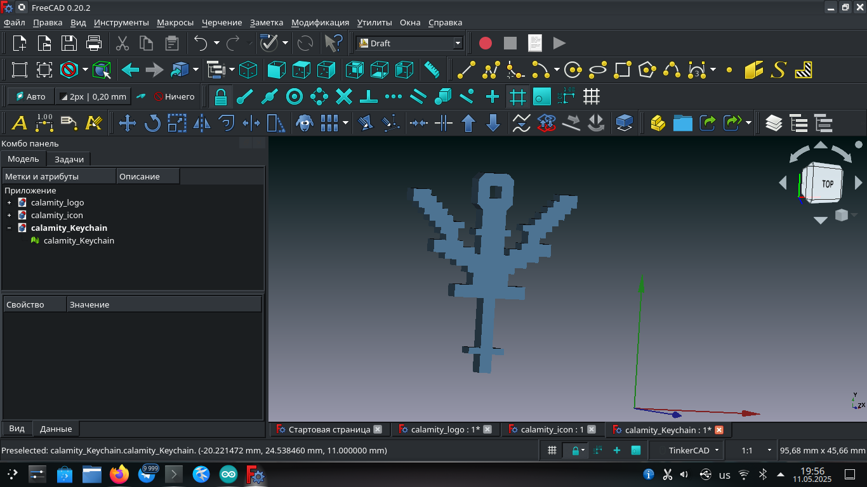Open the Bezier tools dropdown arrow
The height and width of the screenshot is (487, 867).
713,70
